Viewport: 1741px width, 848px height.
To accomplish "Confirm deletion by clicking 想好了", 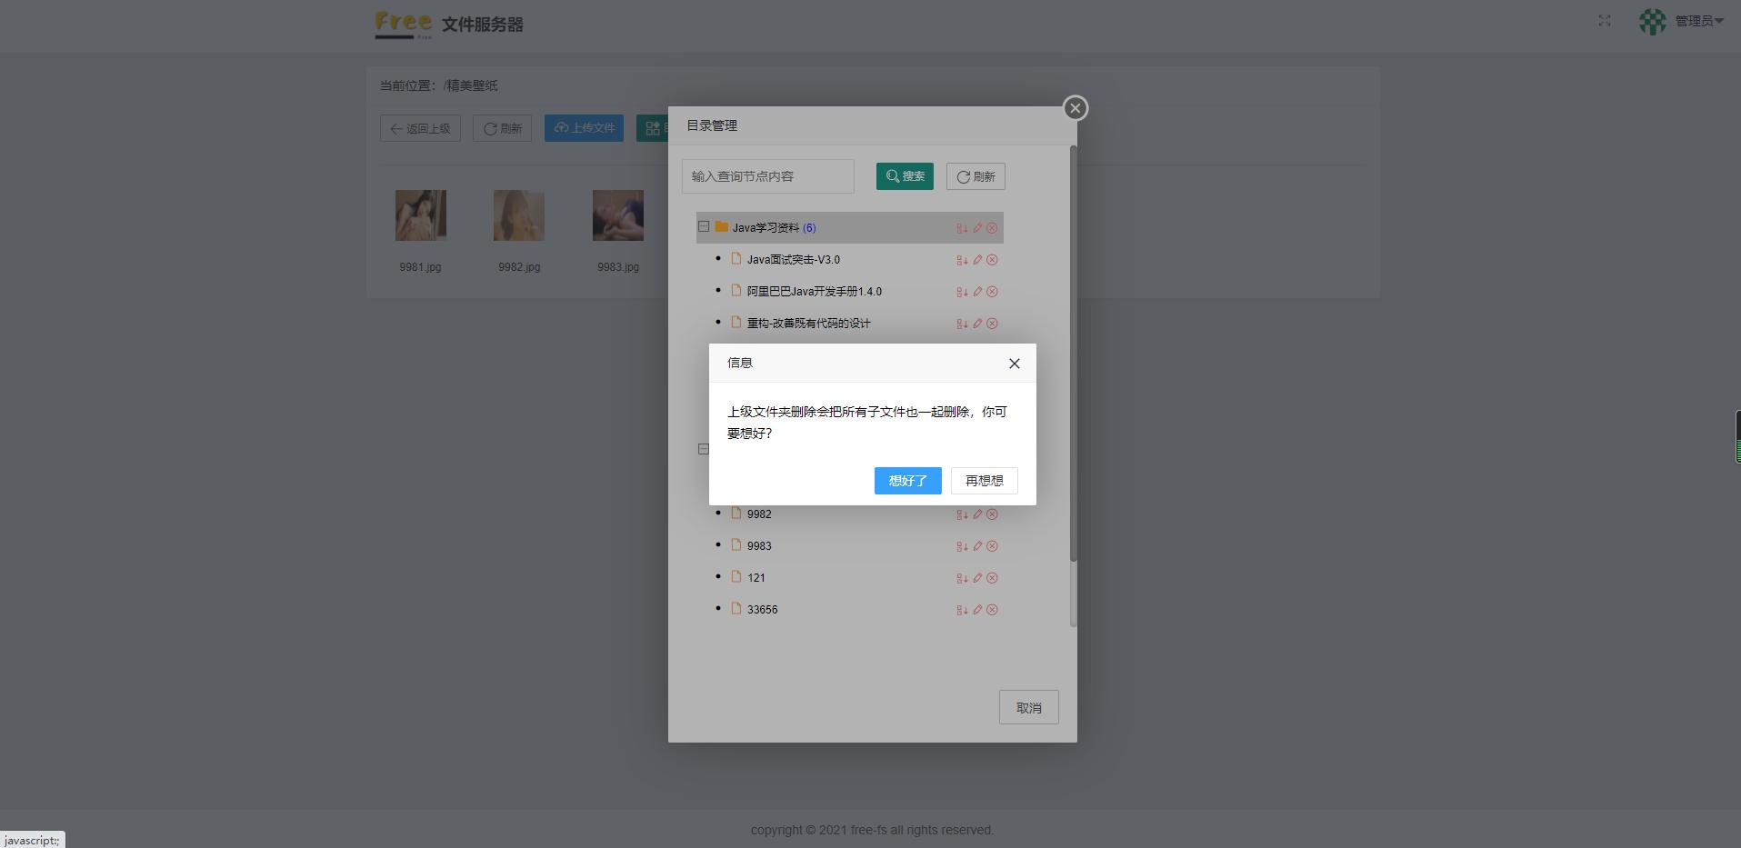I will pyautogui.click(x=907, y=481).
